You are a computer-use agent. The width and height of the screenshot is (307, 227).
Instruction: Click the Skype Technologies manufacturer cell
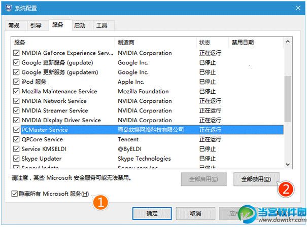point(144,159)
